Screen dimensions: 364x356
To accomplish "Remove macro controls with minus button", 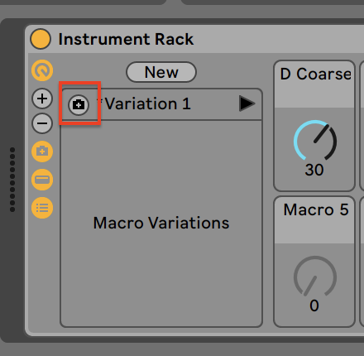I will click(x=42, y=123).
